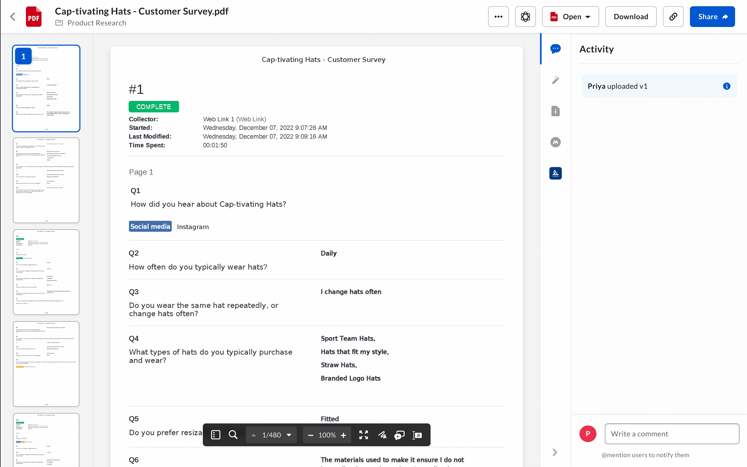Toggle the thumbnails sidebar in viewer toolbar
This screenshot has width=747, height=467.
coord(216,435)
